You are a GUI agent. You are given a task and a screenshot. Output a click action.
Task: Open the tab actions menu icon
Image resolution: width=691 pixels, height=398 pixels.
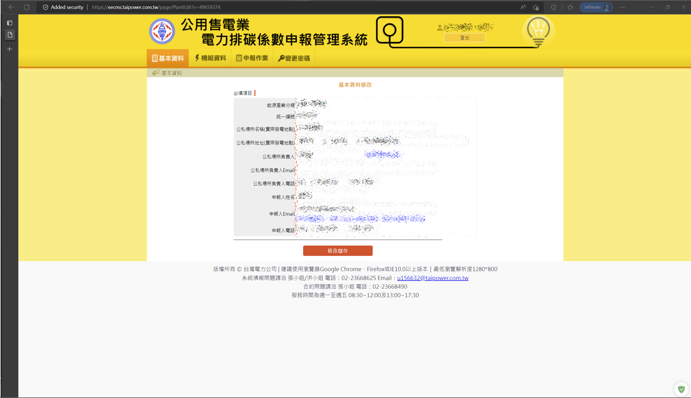[10, 23]
